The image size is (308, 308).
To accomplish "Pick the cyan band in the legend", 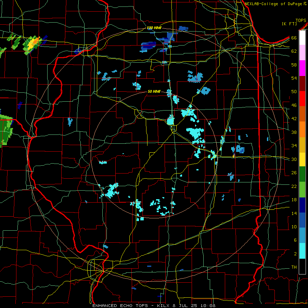I will (x=302, y=251).
